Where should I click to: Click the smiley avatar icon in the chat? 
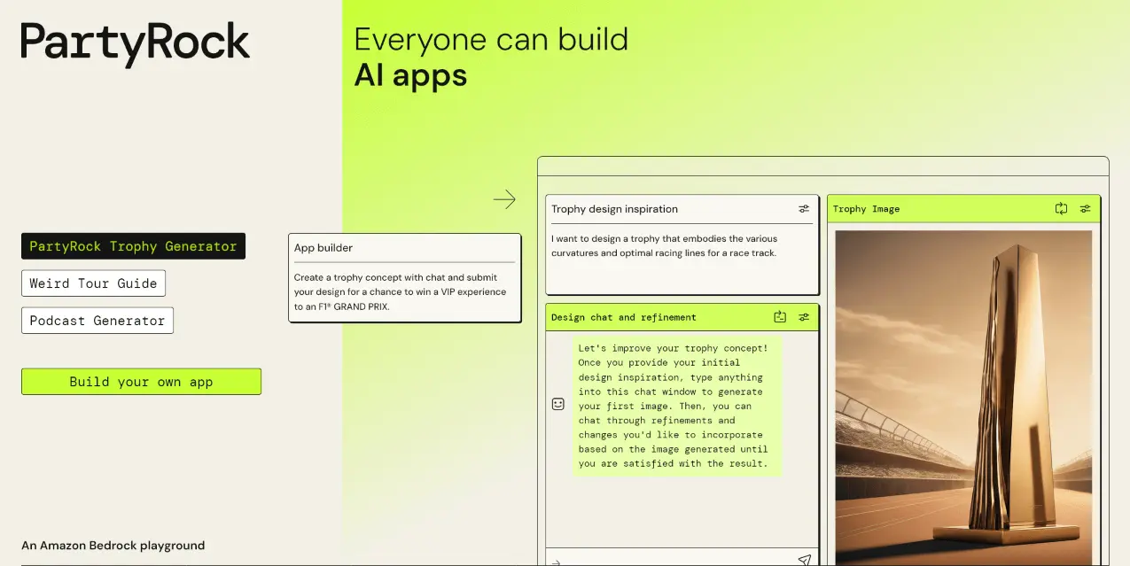(557, 403)
